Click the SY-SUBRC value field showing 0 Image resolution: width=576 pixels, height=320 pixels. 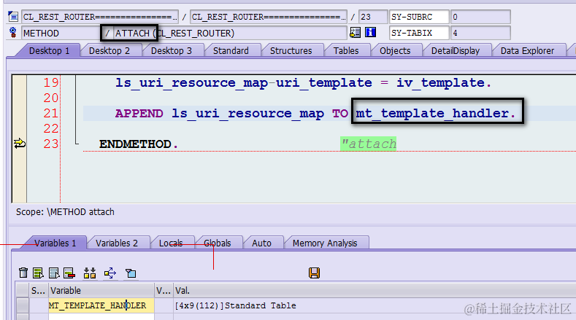480,17
